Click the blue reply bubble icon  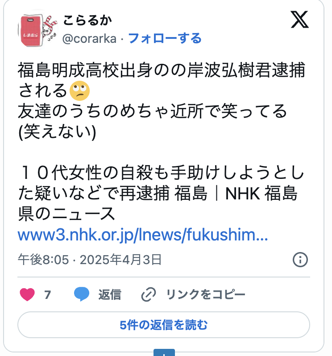[x=82, y=294]
